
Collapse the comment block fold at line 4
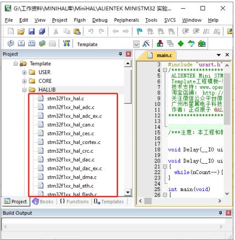click(165, 70)
